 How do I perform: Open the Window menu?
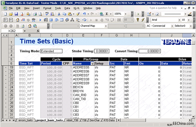click(x=88, y=8)
